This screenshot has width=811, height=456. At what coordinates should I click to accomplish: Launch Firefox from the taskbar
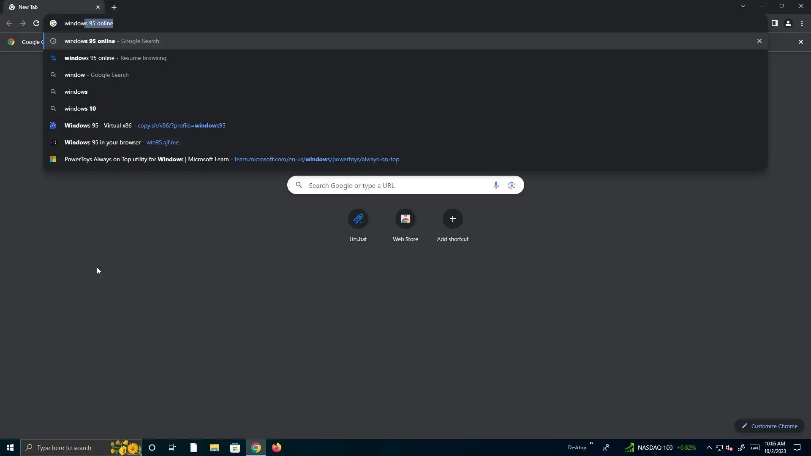point(277,448)
